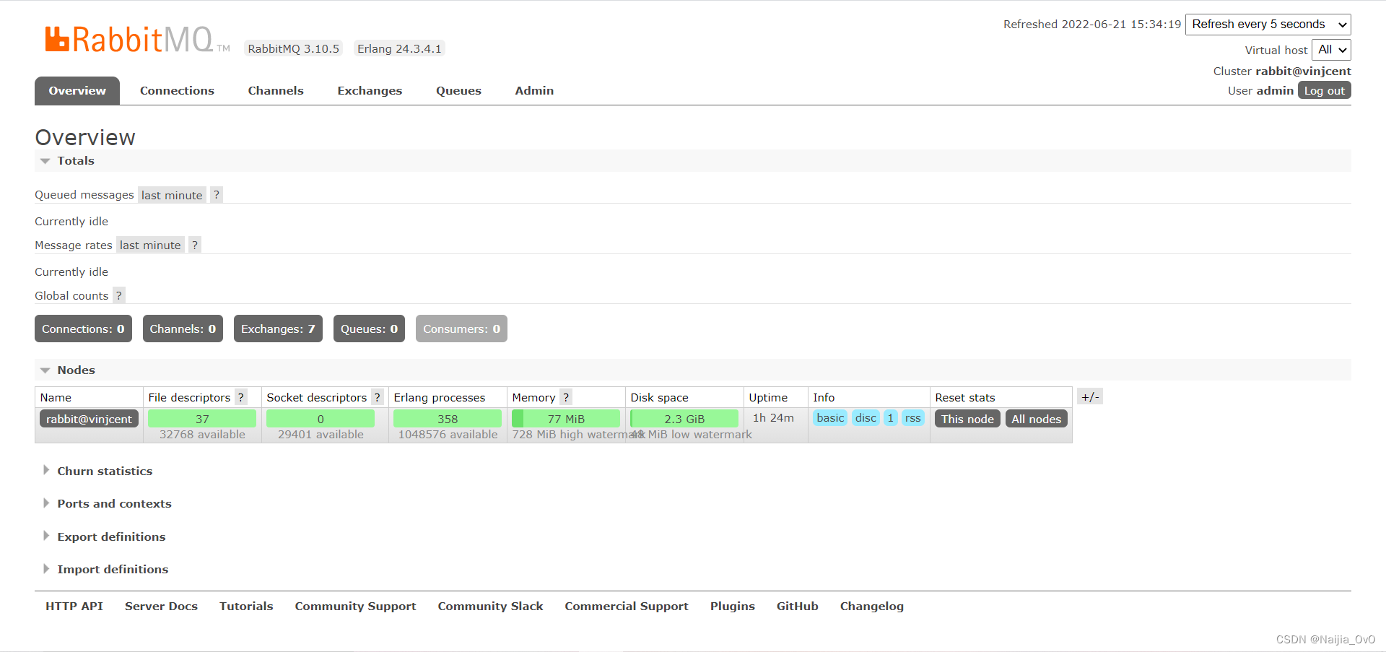1386x652 pixels.
Task: Reset stats for All nodes
Action: (x=1036, y=419)
